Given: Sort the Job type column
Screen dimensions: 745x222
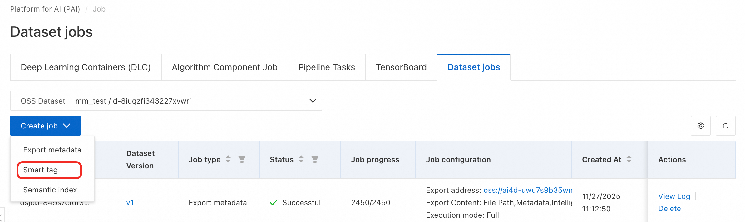Looking at the screenshot, I should pos(228,159).
